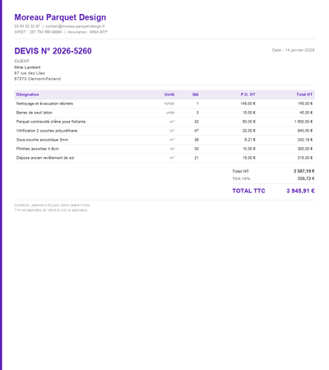
Task: Select the Nettoyage et évacuation déchets row
Action: tap(164, 104)
